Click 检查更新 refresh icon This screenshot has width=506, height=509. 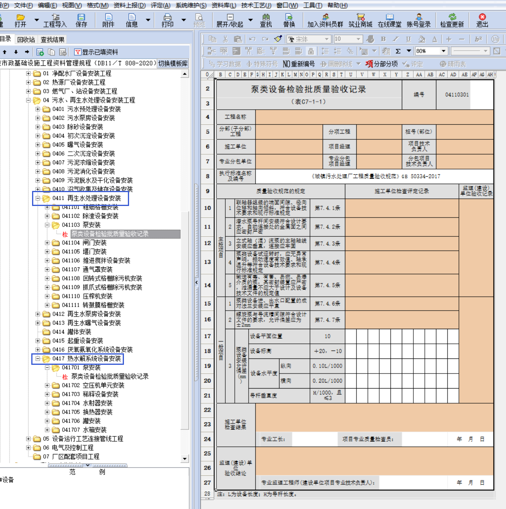pyautogui.click(x=452, y=17)
